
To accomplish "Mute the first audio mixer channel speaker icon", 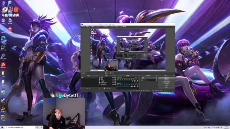I will pos(135,81).
